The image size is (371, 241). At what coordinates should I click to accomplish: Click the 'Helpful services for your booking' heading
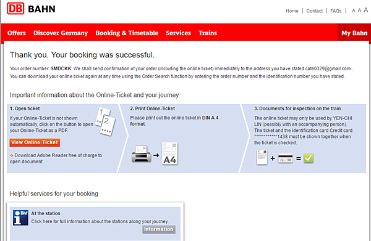pos(54,194)
